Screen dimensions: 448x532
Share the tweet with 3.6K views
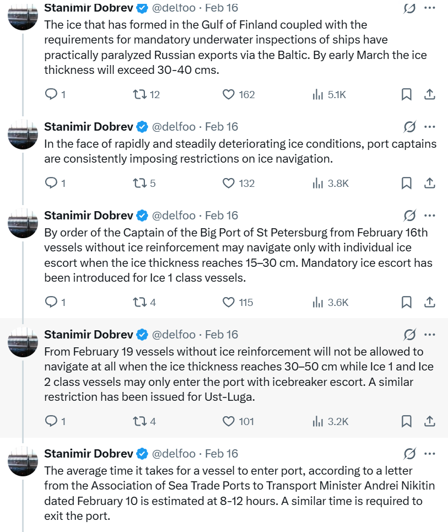point(429,302)
